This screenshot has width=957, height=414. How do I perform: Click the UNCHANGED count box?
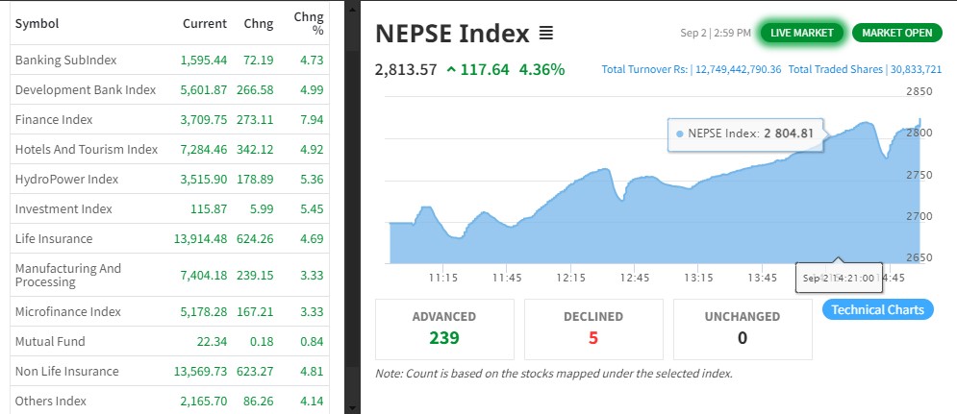(x=742, y=328)
